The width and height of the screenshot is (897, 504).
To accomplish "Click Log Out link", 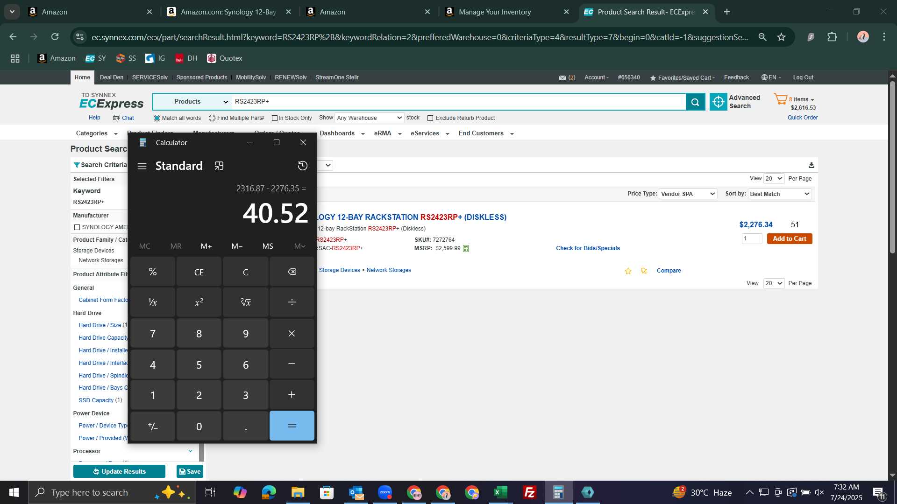I will click(803, 77).
